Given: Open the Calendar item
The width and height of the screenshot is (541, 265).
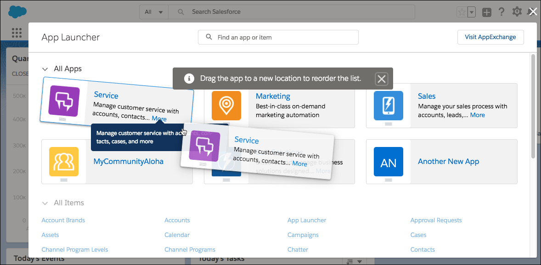Looking at the screenshot, I should 177,235.
